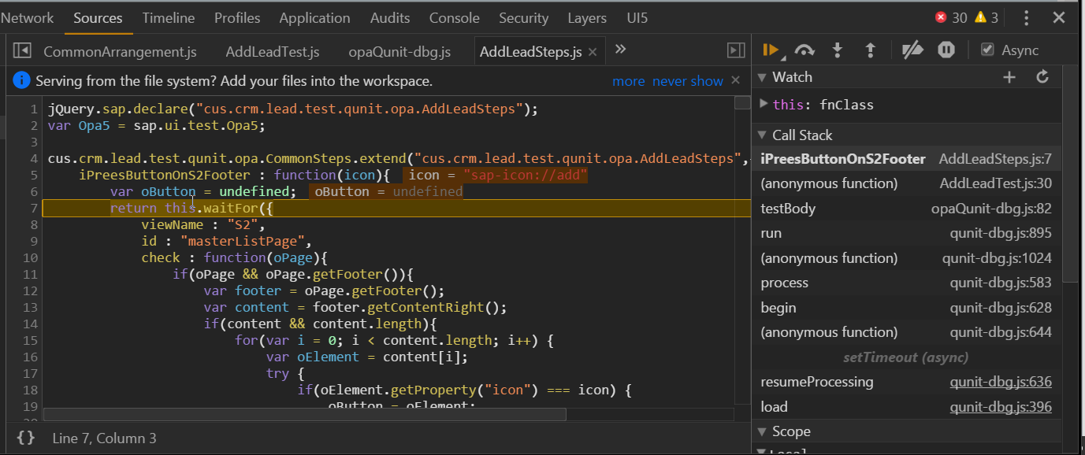
Task: Open the Audits tab
Action: (x=390, y=17)
